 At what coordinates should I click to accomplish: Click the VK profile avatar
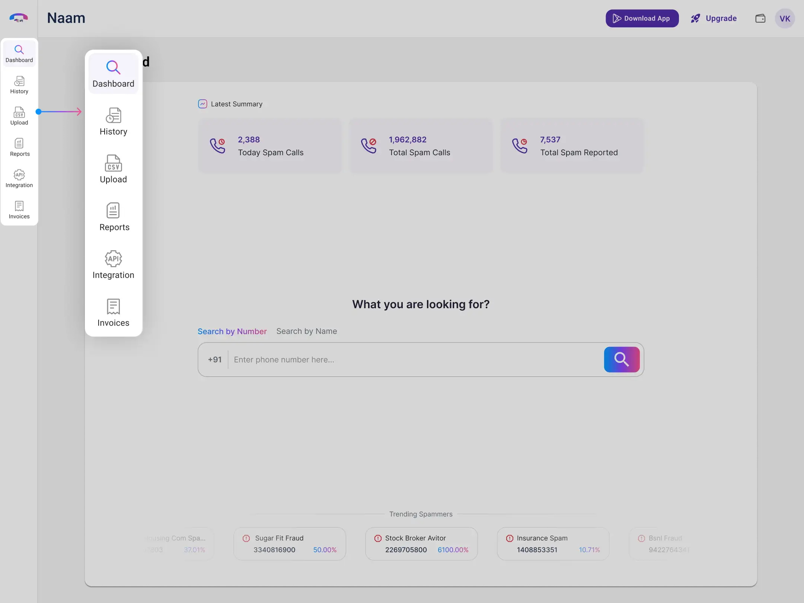coord(785,18)
